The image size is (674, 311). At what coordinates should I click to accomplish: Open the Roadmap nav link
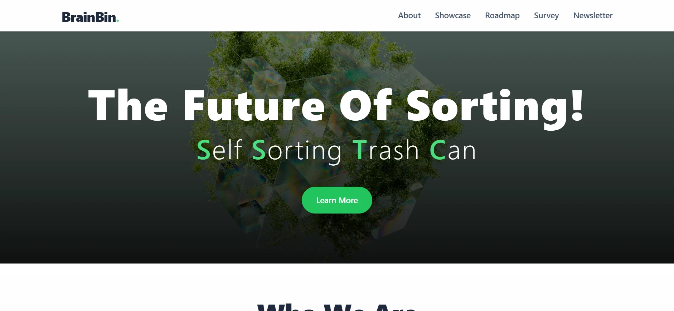coord(502,15)
